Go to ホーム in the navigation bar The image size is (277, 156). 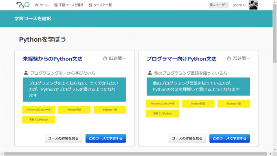click(x=42, y=5)
